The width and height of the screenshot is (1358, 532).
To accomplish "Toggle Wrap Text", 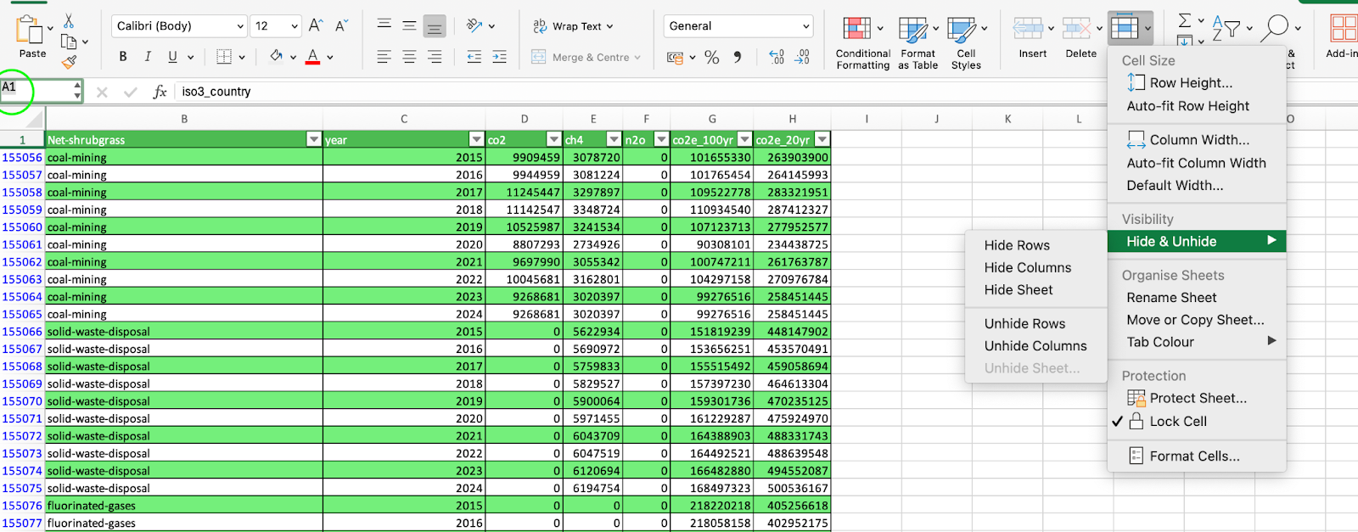I will pyautogui.click(x=573, y=26).
